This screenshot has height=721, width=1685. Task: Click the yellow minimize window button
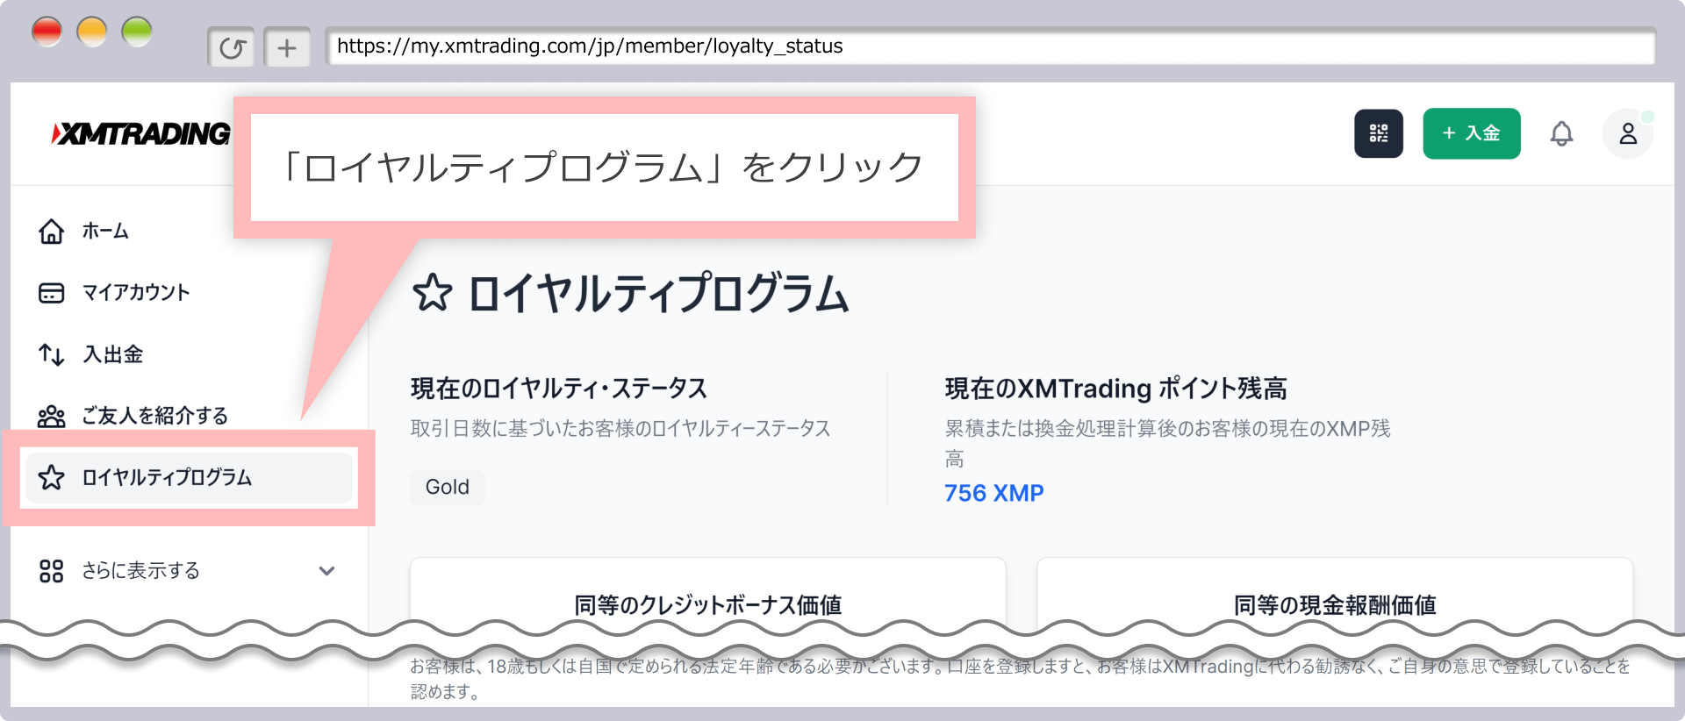point(92,32)
